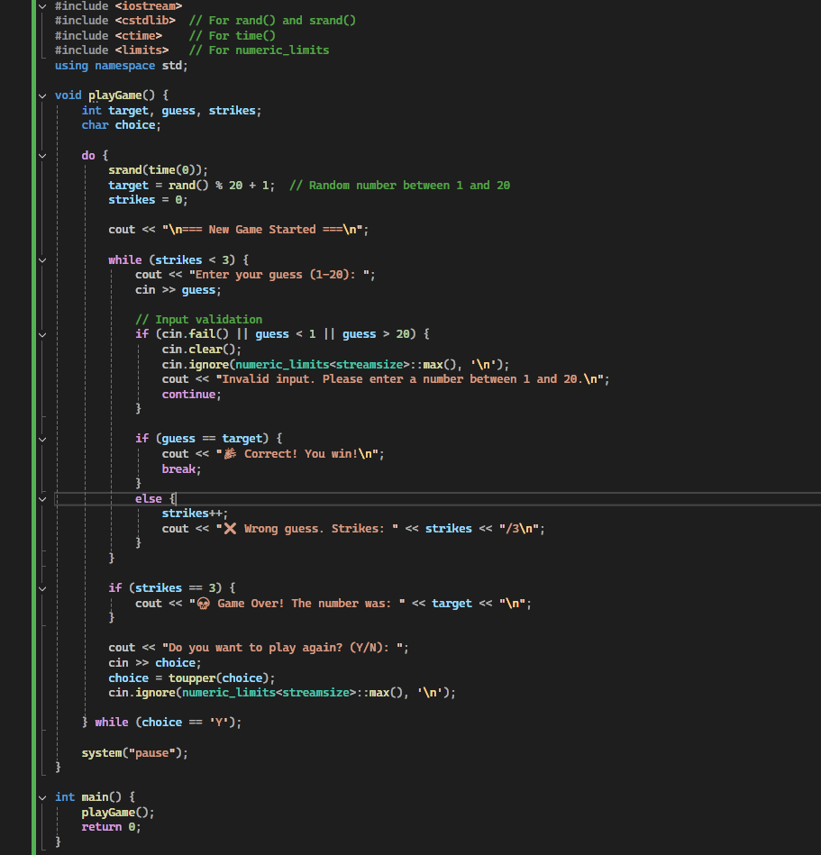Select the "// Random number between 1 and 20" comment
This screenshot has height=855, width=821.
(x=400, y=186)
